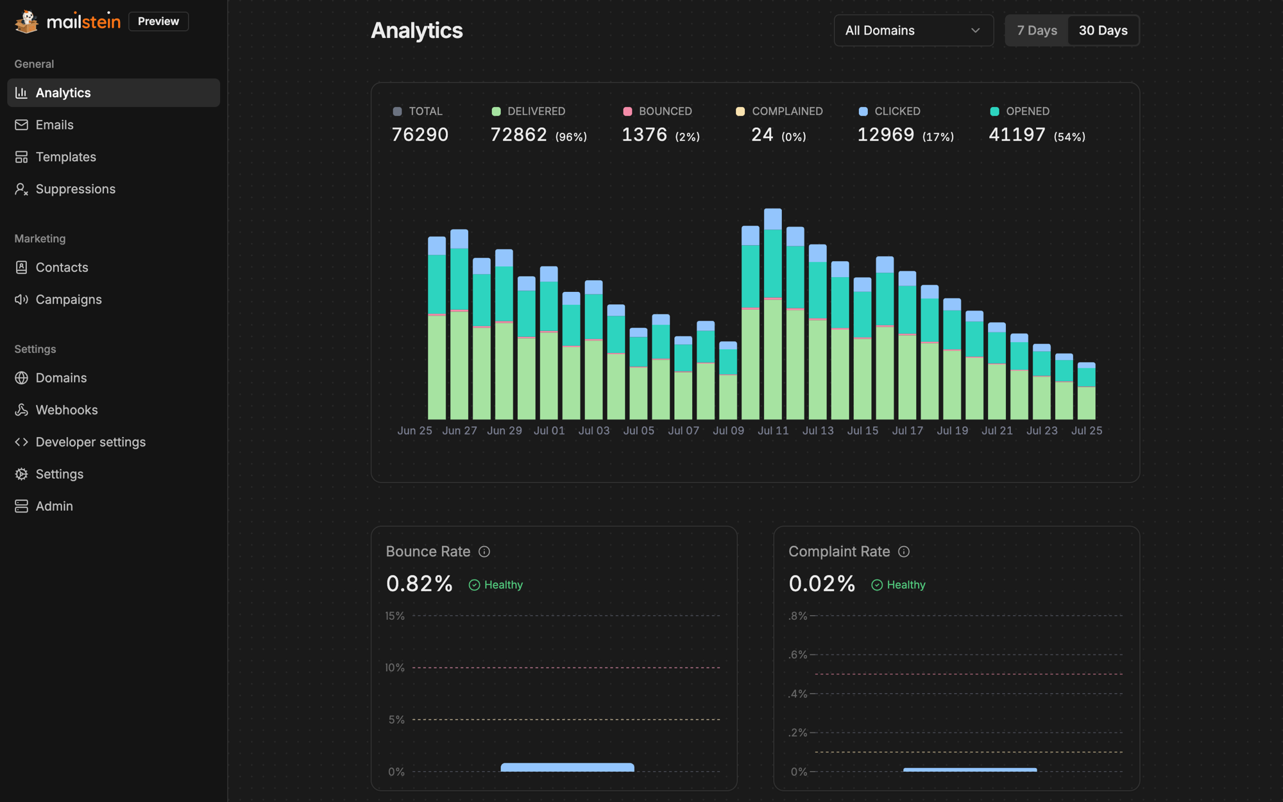Click the Developer settings code icon
Viewport: 1283px width, 802px height.
21,442
